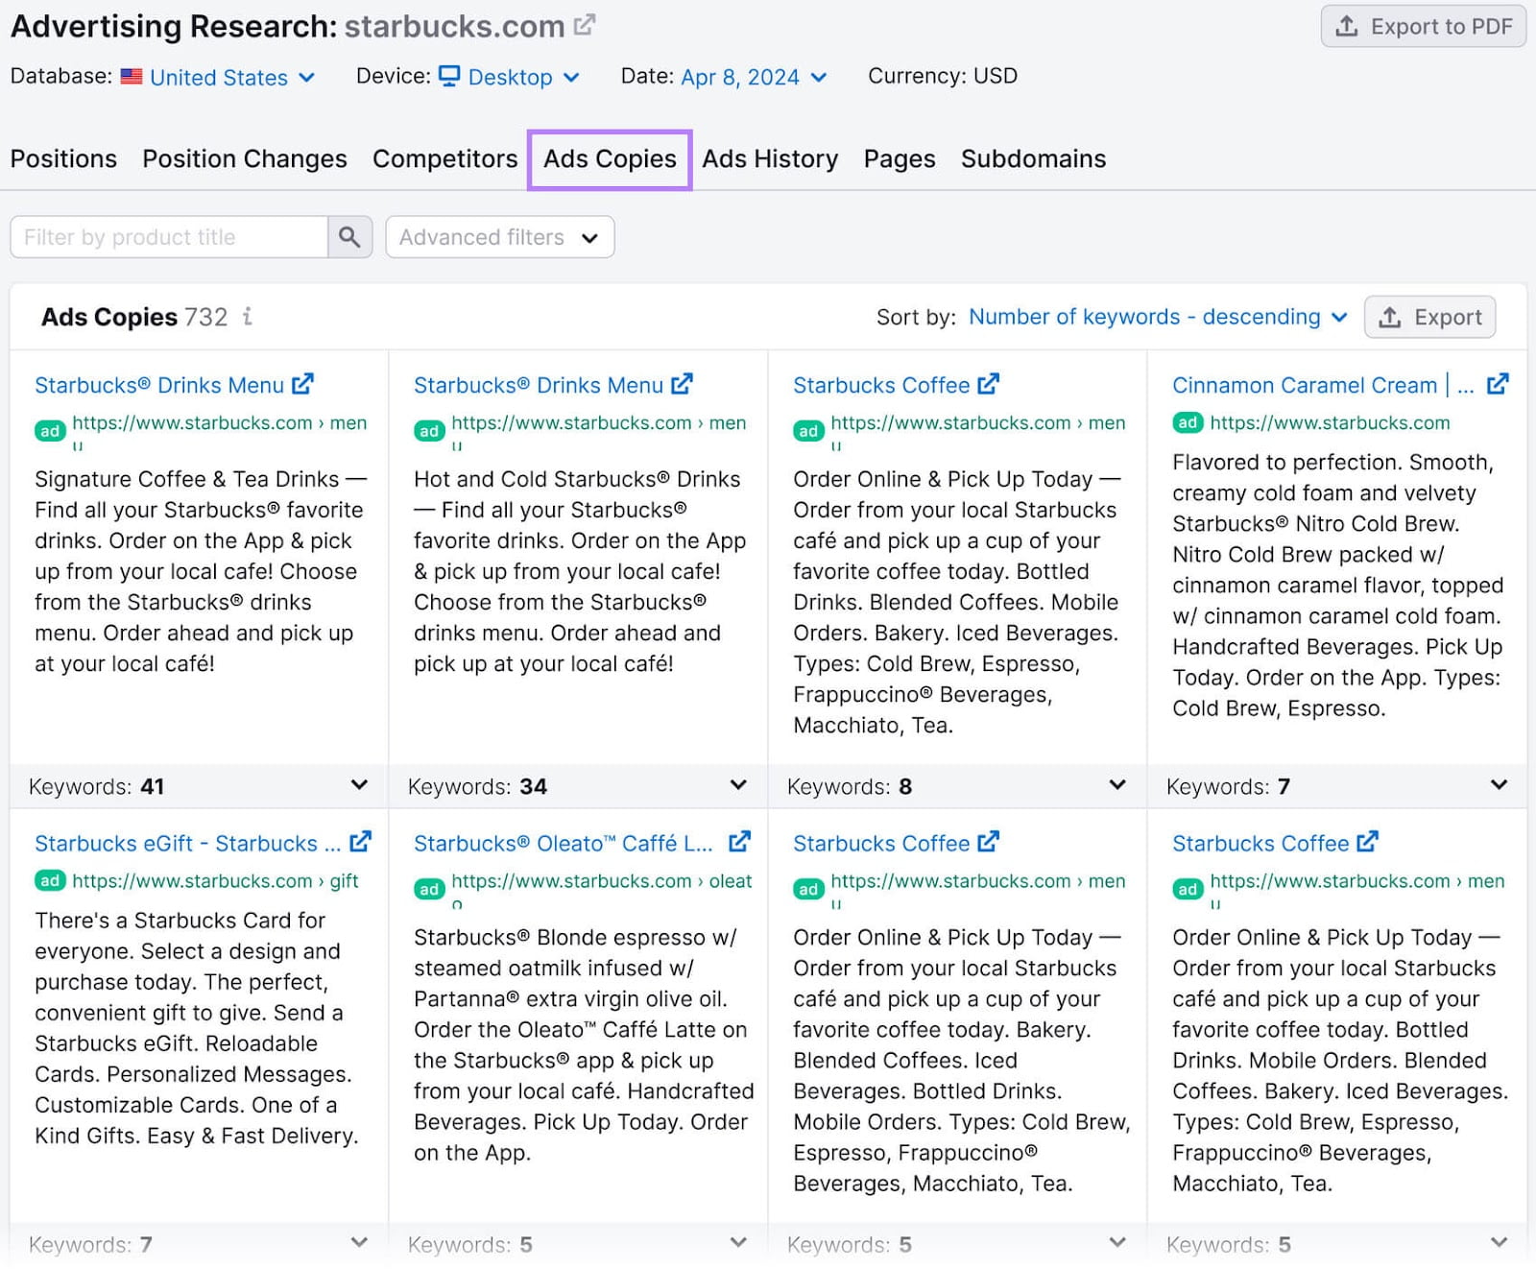The width and height of the screenshot is (1536, 1269).
Task: Switch to the Ads History tab
Action: (x=770, y=158)
